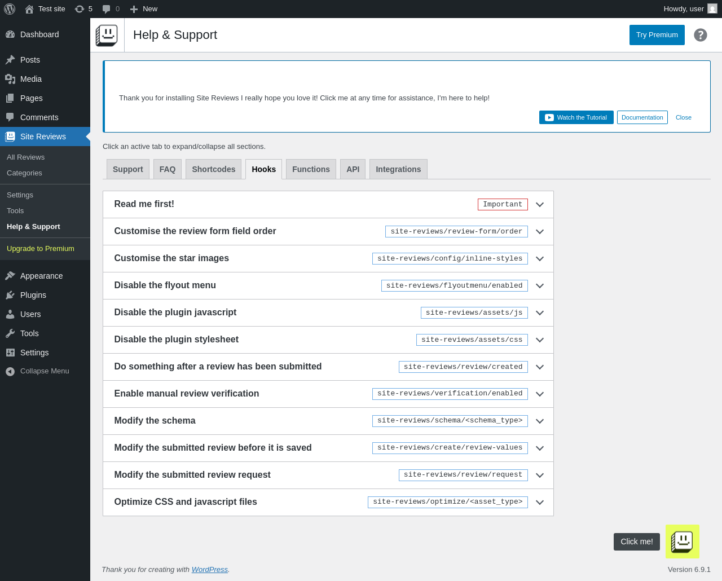Screen dimensions: 722x581
Task: Expand the "Modify the schema" section chevron
Action: click(x=540, y=421)
